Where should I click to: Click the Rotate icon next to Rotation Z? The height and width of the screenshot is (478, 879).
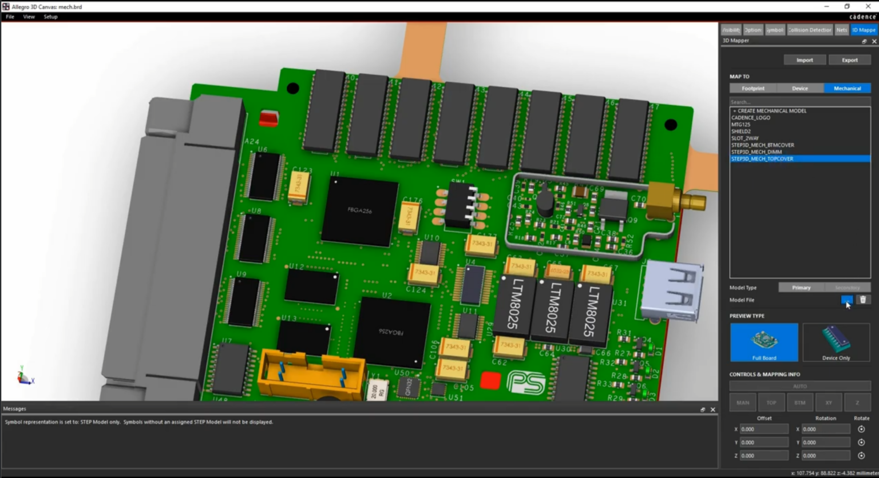[x=861, y=455]
